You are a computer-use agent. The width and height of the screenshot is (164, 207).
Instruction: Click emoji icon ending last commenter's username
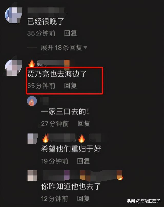click(120, 177)
